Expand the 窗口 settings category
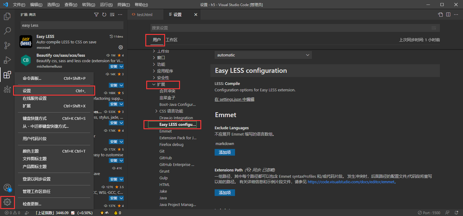 point(154,58)
